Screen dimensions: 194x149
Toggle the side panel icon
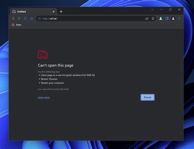point(167,18)
